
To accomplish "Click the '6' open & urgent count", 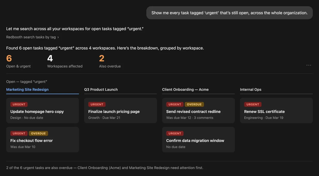I will 9,58.
